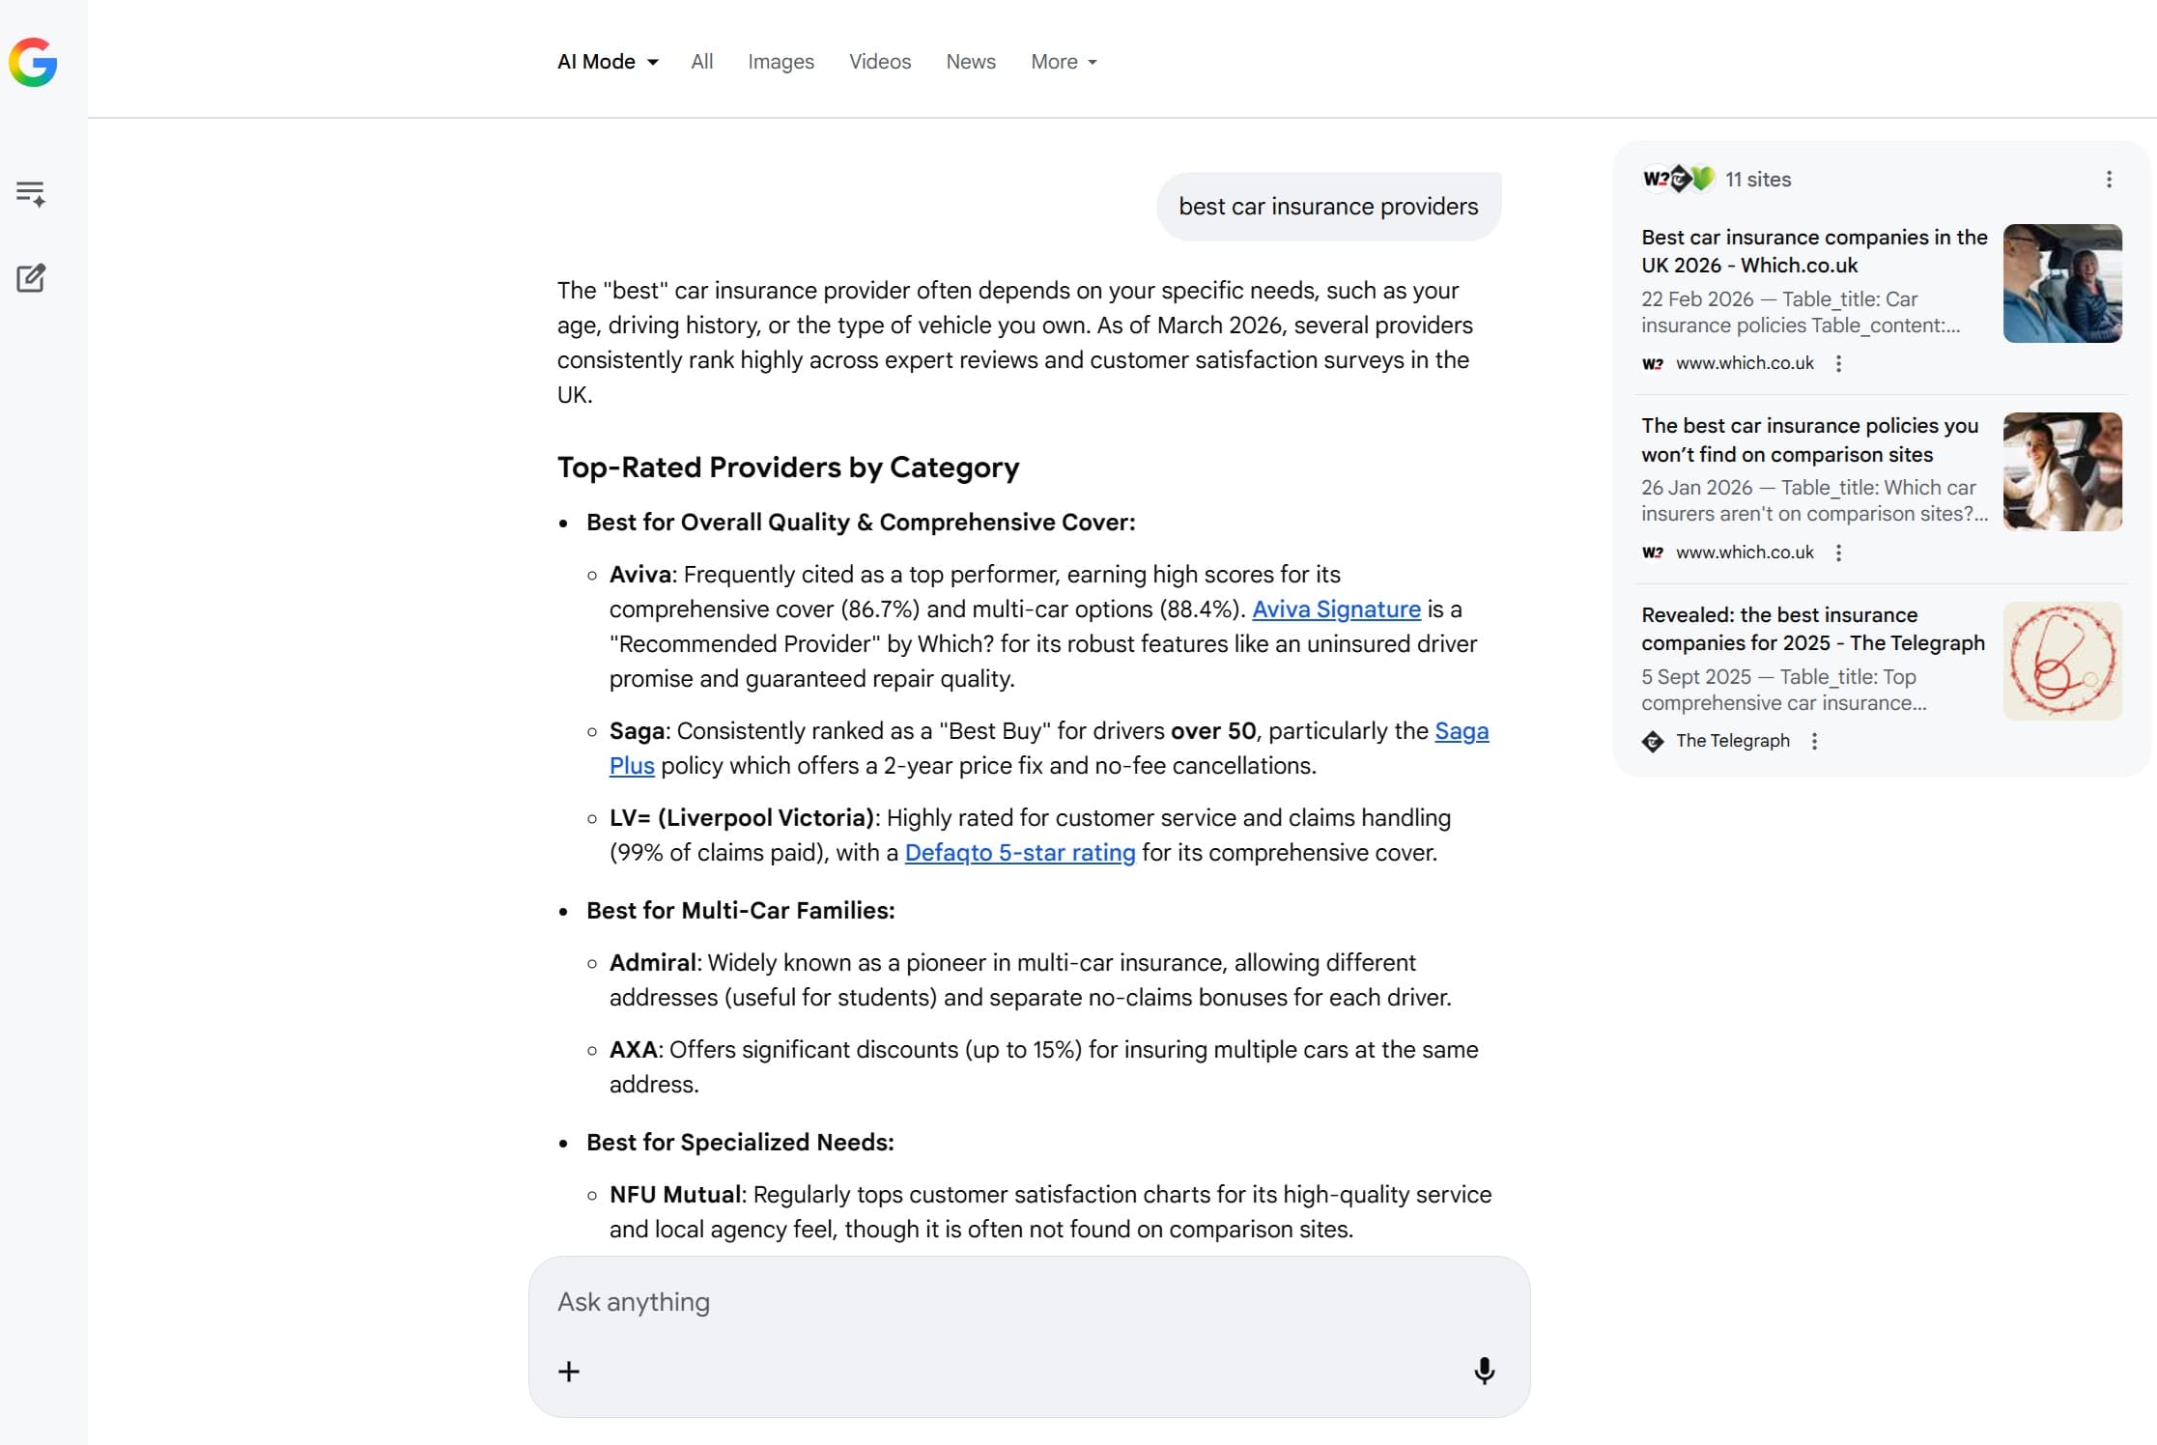The width and height of the screenshot is (2157, 1445).
Task: Click the Which.co.uk article thumbnail of couple in car
Action: pos(2062,283)
